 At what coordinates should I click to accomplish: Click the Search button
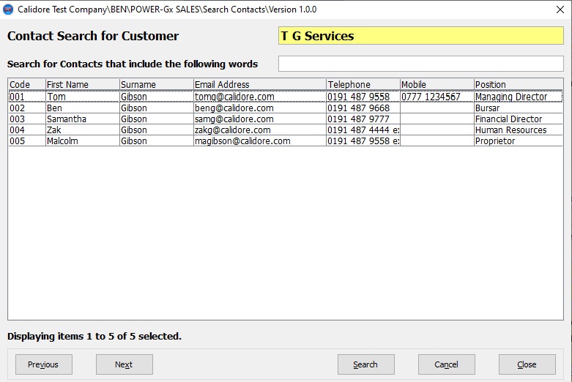(x=365, y=364)
